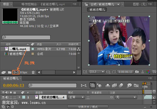Open the show channel RGB color icon
Viewport: 157px width, 109px height.
148,72
